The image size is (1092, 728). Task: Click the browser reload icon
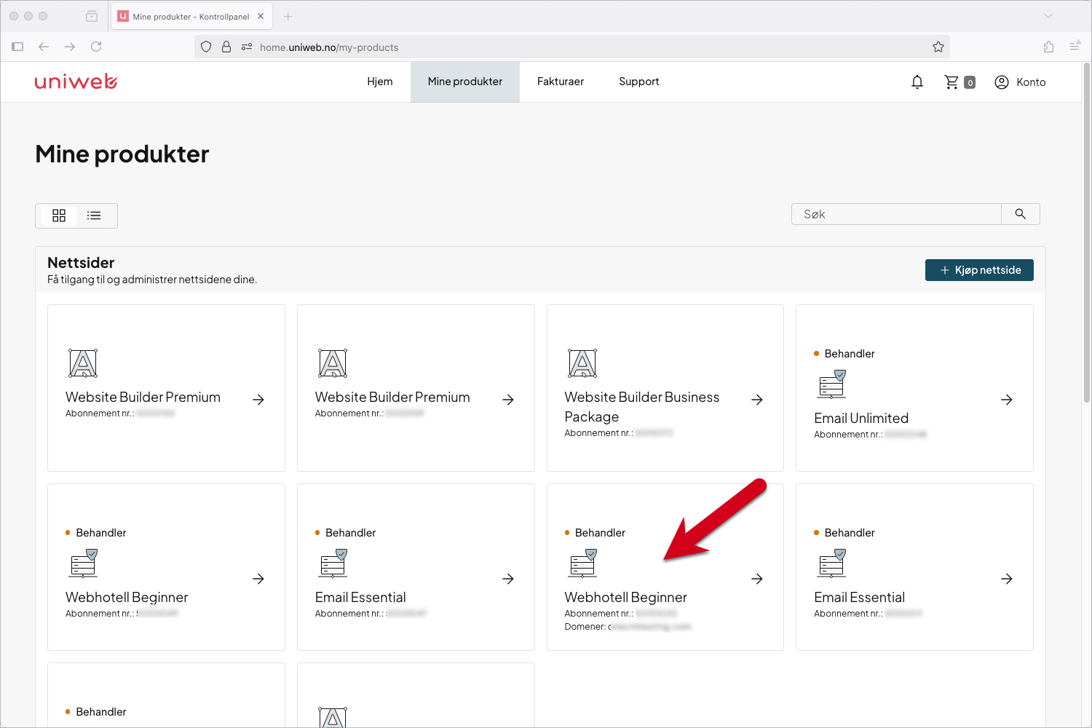pos(96,47)
